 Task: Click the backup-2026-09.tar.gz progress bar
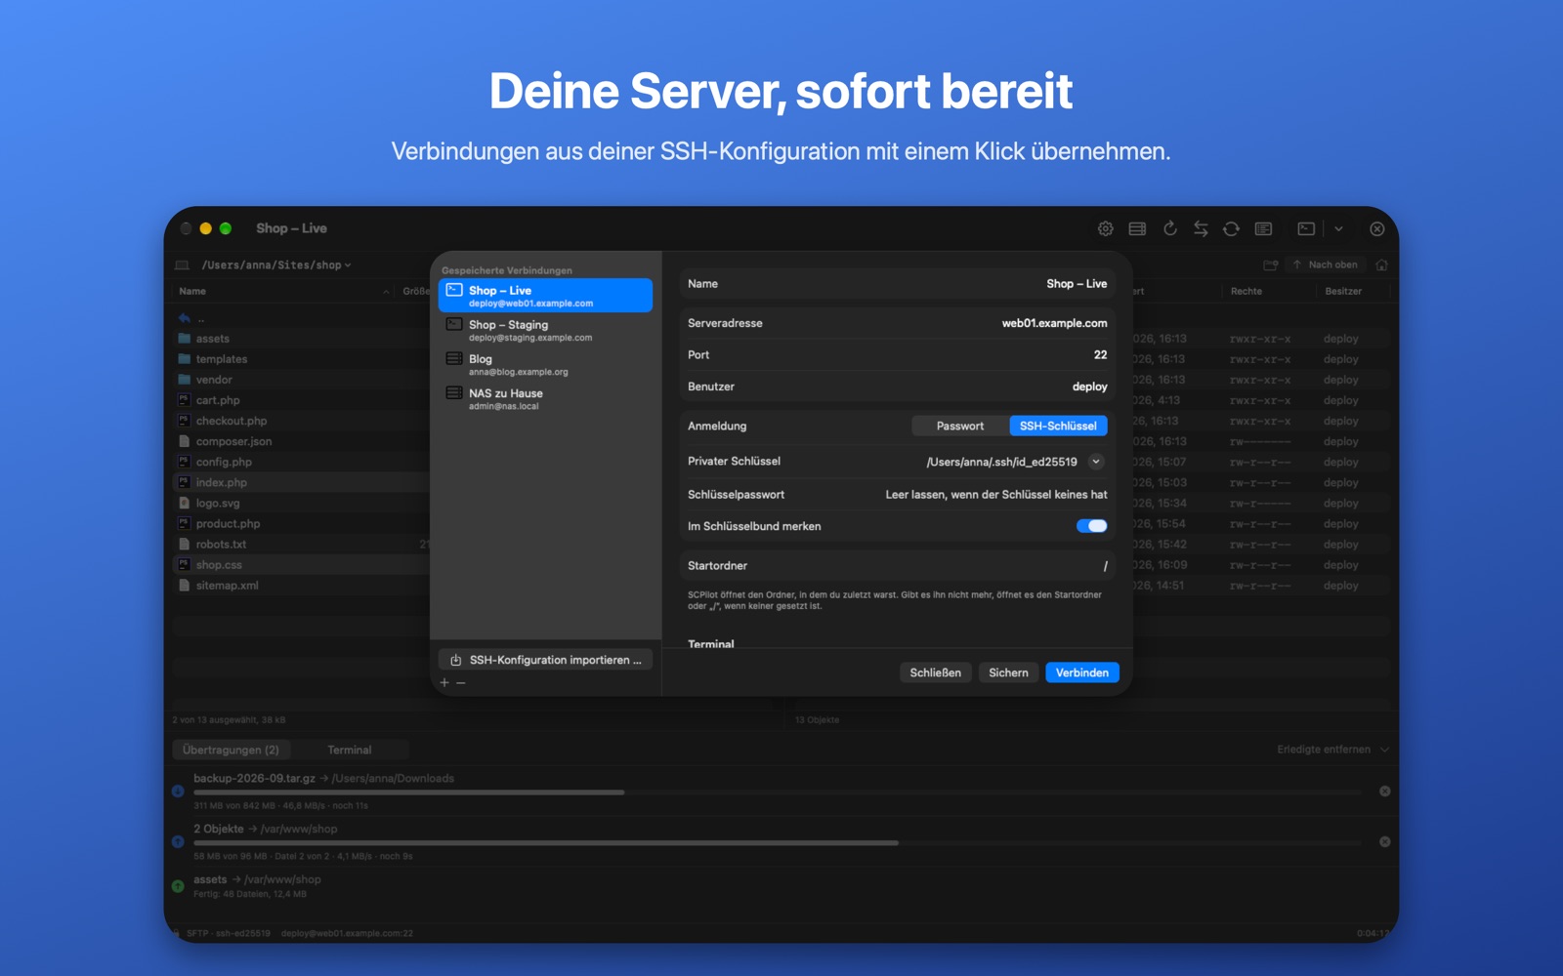point(777,793)
